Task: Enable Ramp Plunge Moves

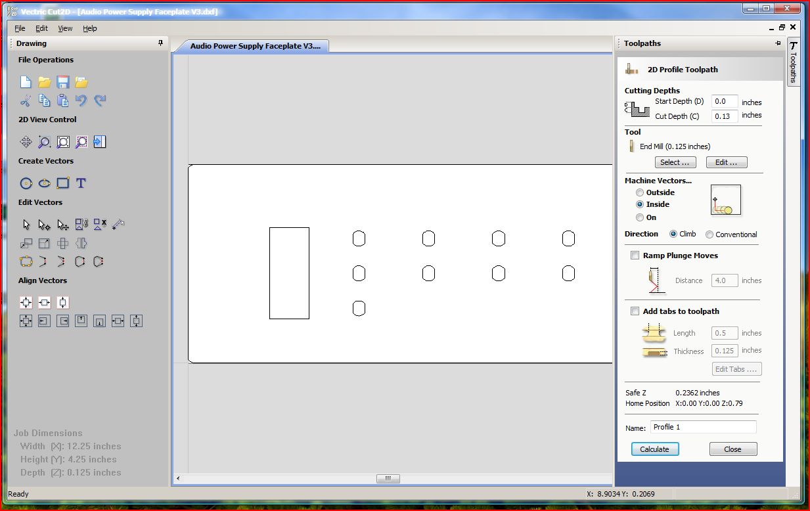Action: click(x=635, y=255)
